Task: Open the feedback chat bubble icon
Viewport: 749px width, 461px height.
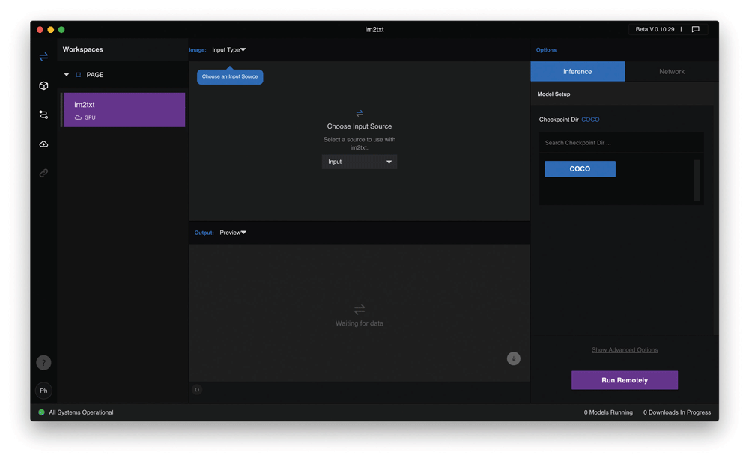Action: point(695,30)
